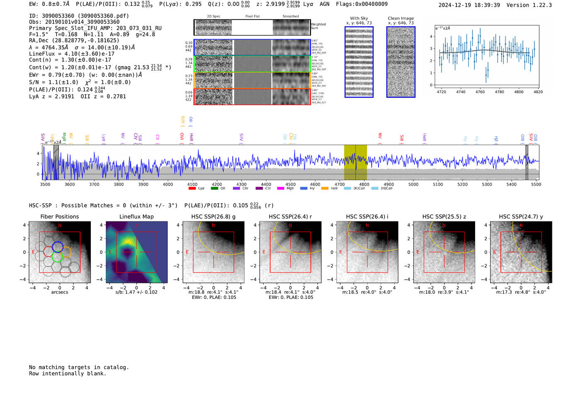Image resolution: width=581 pixels, height=396 pixels.
Task: Click the 'Q(z): 0.00' header value
Action: pyautogui.click(x=224, y=4)
